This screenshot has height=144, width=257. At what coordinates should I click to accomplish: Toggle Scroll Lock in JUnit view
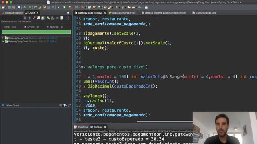(x=39, y=18)
